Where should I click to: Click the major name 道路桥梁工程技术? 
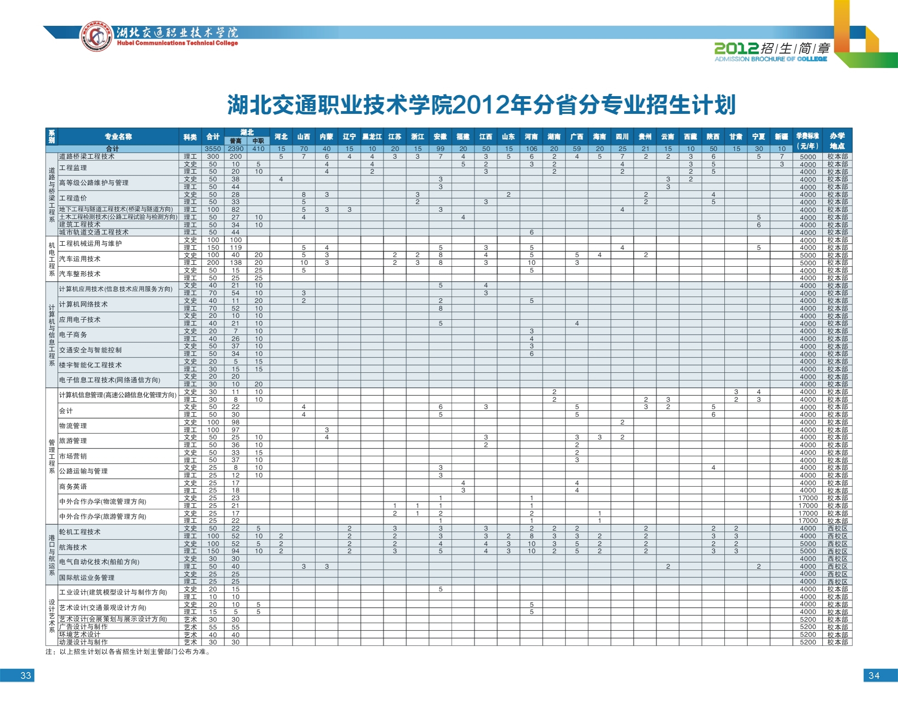[87, 156]
